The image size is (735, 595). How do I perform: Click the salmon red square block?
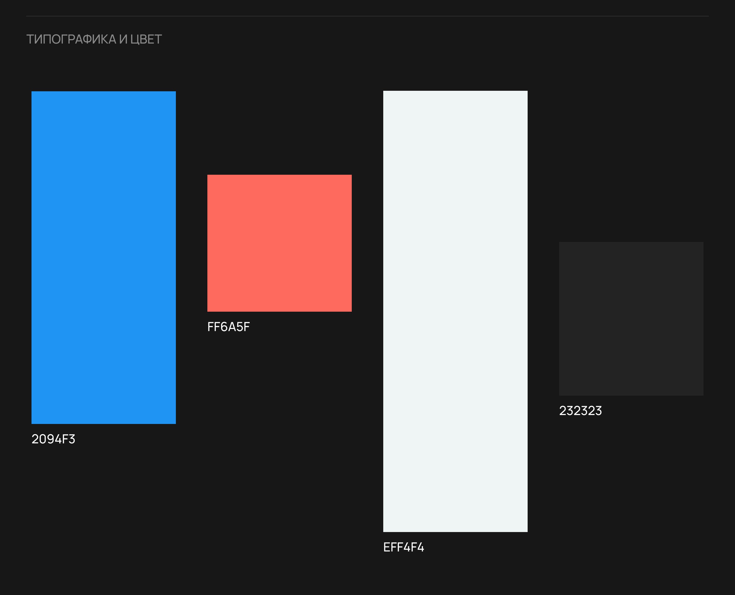click(x=279, y=243)
